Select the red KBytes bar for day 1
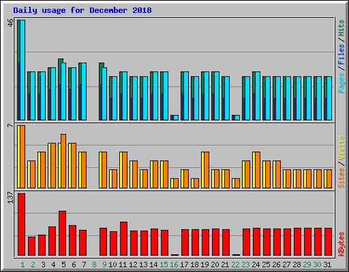This screenshot has height=272, width=349. 22,224
